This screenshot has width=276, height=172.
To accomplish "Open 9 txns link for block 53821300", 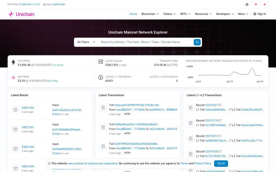I will (56, 153).
